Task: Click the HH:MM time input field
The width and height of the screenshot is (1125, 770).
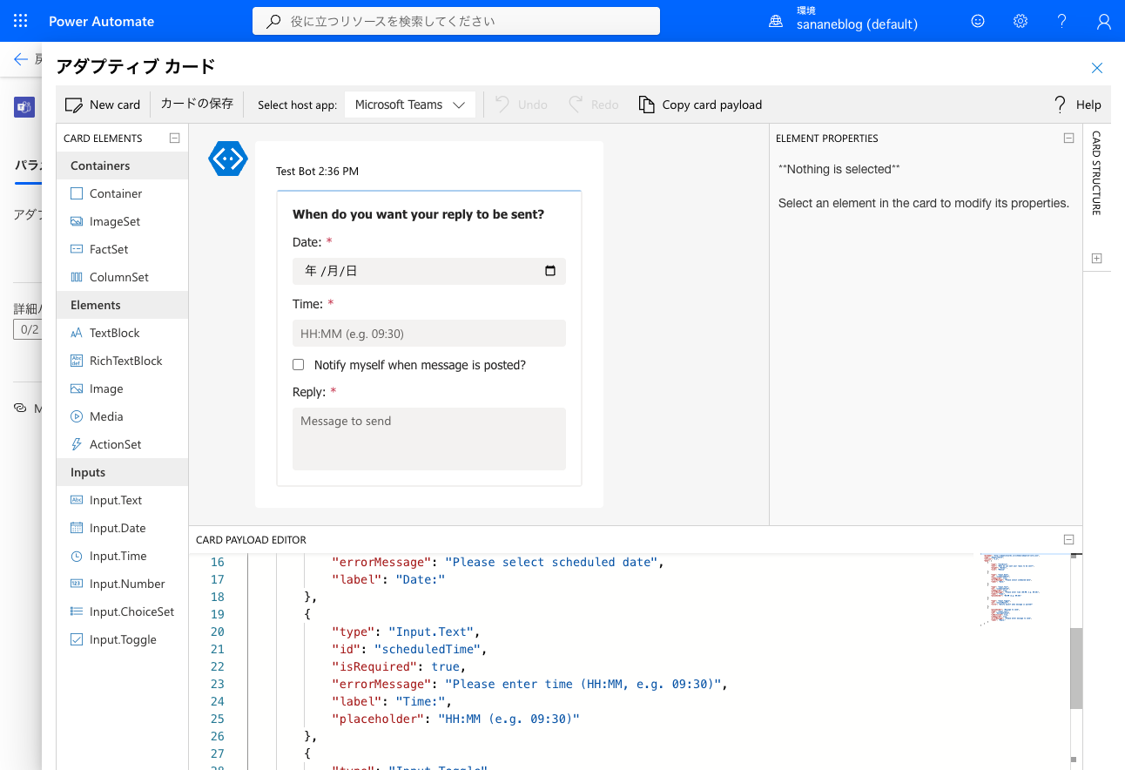Action: [x=429, y=334]
